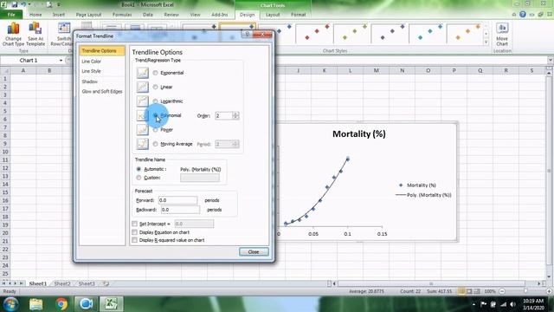554x312 pixels.
Task: Click the Format Trendline dialog help button
Action: [248, 35]
